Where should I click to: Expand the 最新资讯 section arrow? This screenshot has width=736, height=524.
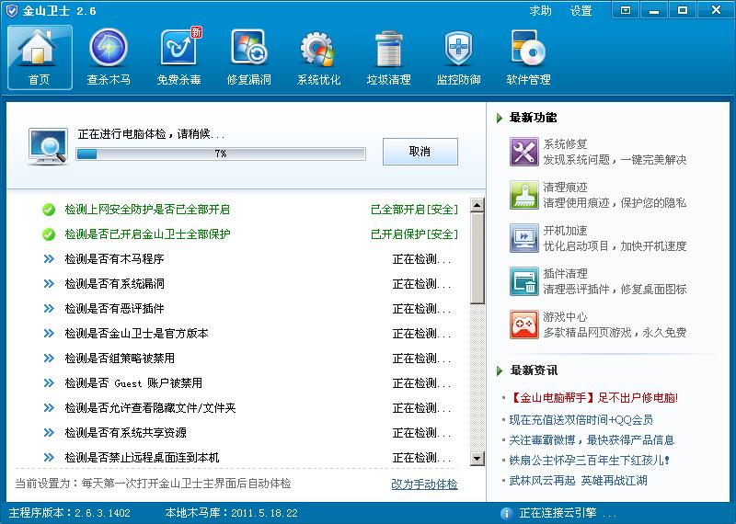[x=500, y=370]
